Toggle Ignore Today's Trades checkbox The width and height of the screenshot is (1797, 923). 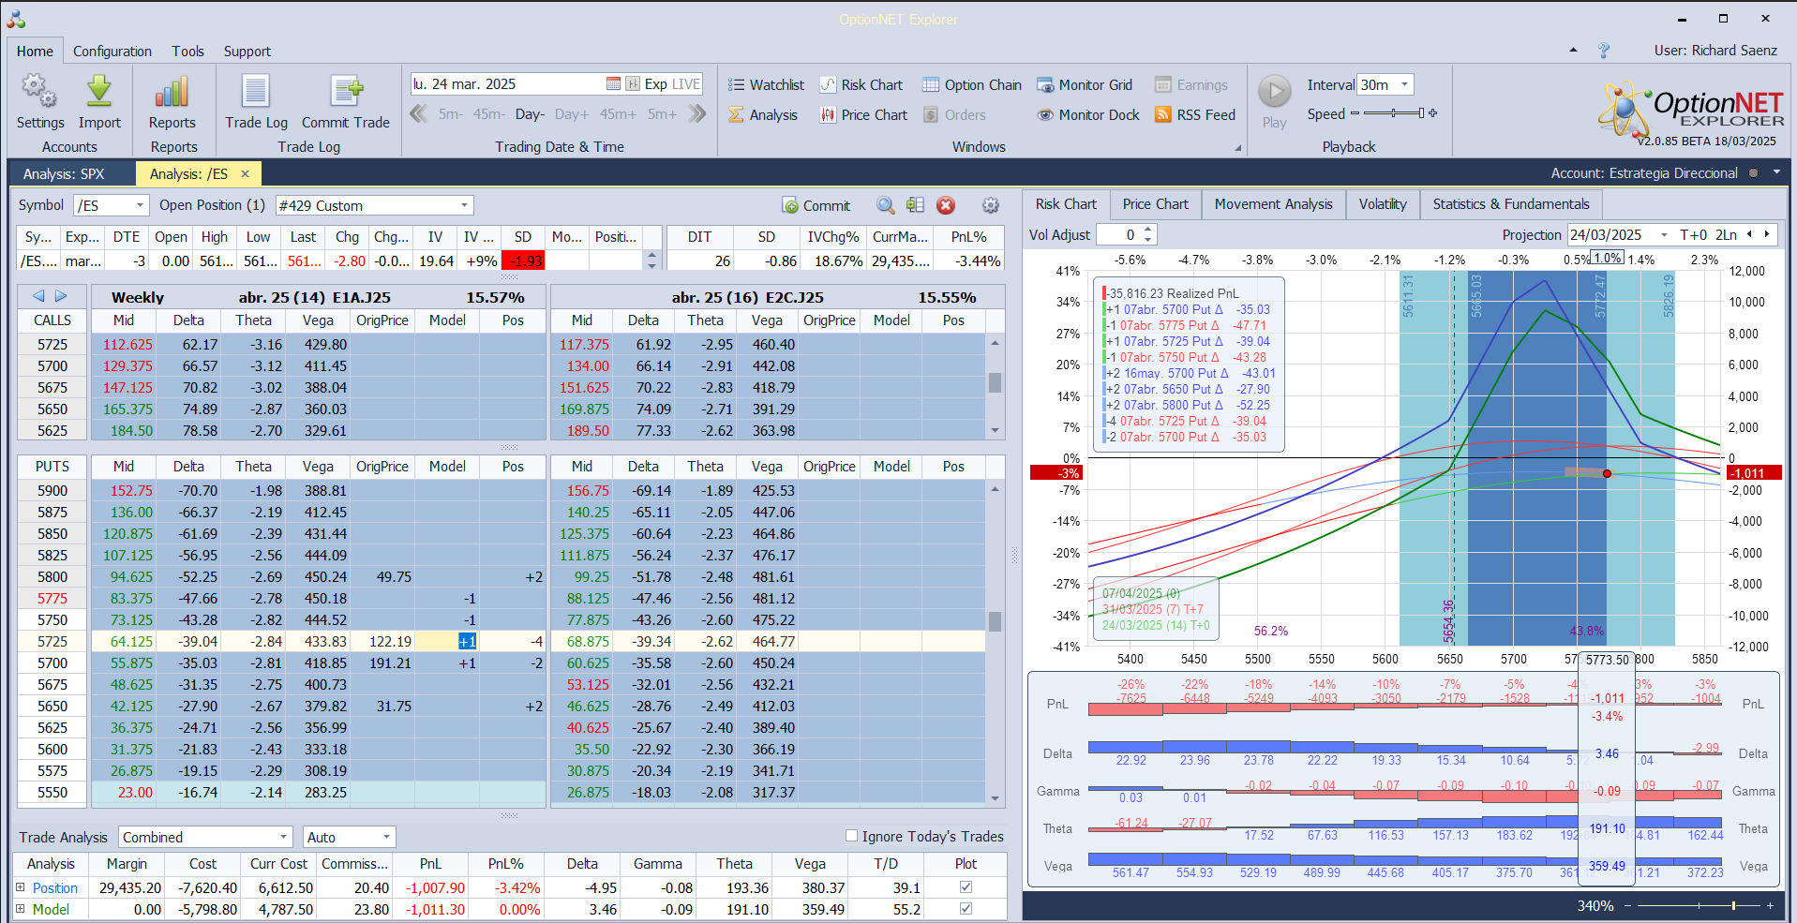[851, 836]
